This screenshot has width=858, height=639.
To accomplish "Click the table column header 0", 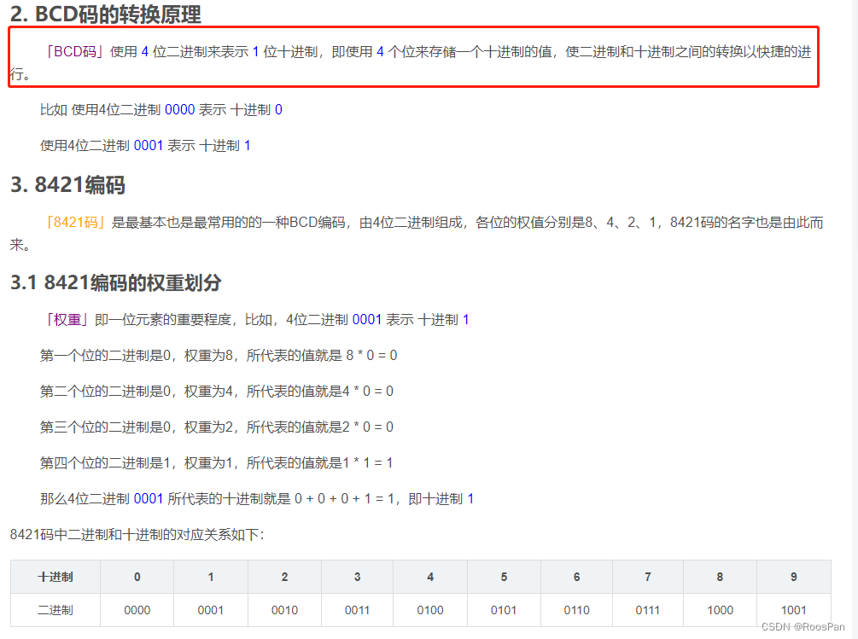I will click(137, 577).
